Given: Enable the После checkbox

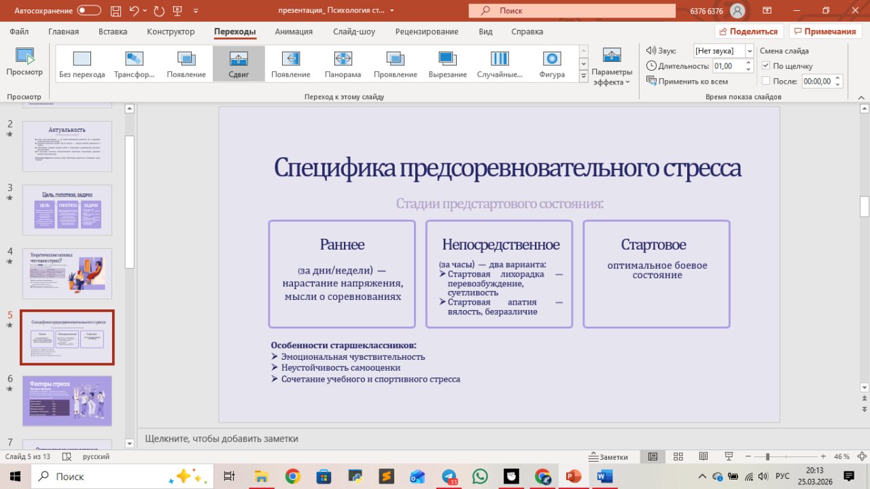Looking at the screenshot, I should pos(766,81).
